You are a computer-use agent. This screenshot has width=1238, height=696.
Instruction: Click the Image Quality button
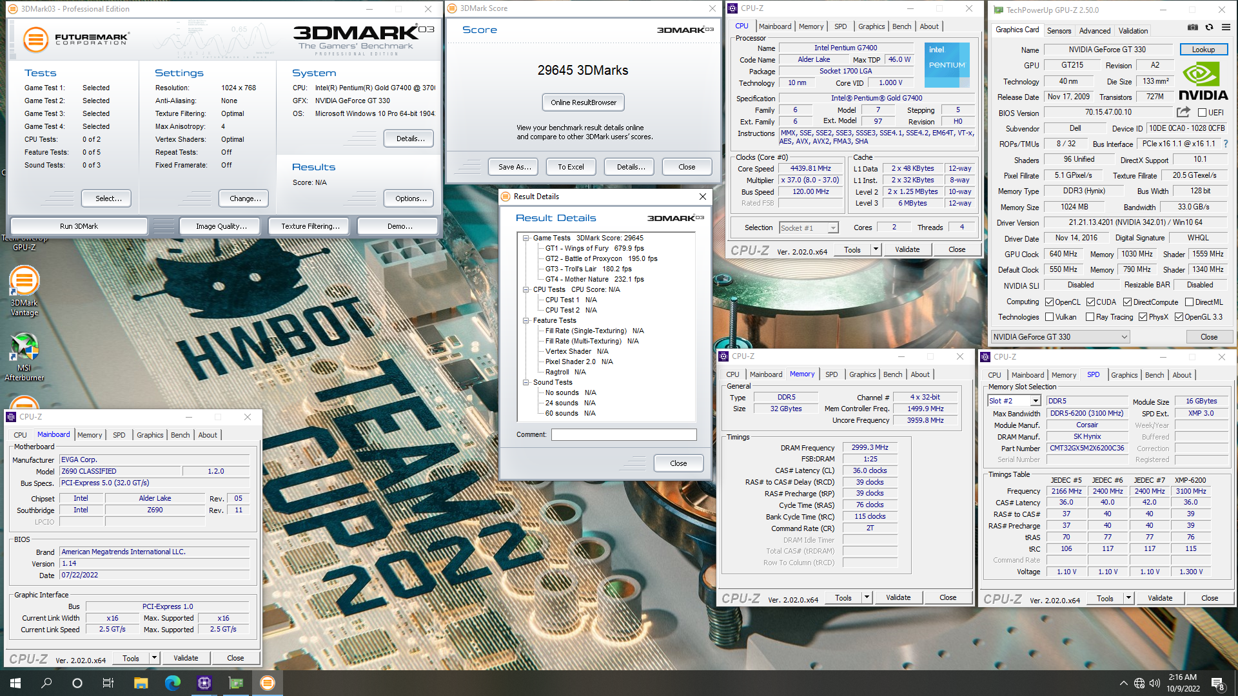pos(221,226)
